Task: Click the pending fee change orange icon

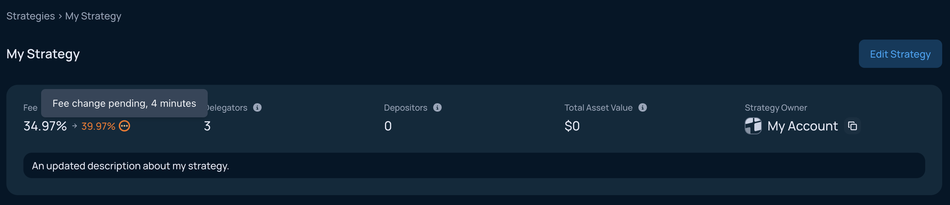Action: 124,126
